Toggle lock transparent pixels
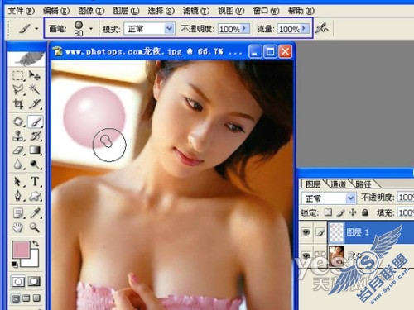Screen dimensions: 414x310 [x=328, y=212]
